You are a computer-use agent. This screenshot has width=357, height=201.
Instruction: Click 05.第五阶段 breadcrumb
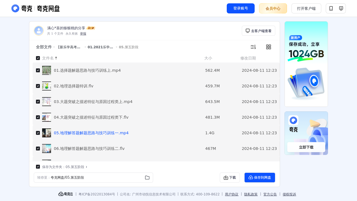click(129, 47)
